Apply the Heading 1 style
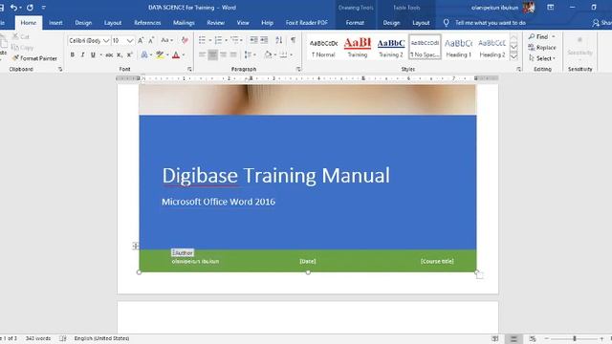612x344 pixels. click(459, 47)
